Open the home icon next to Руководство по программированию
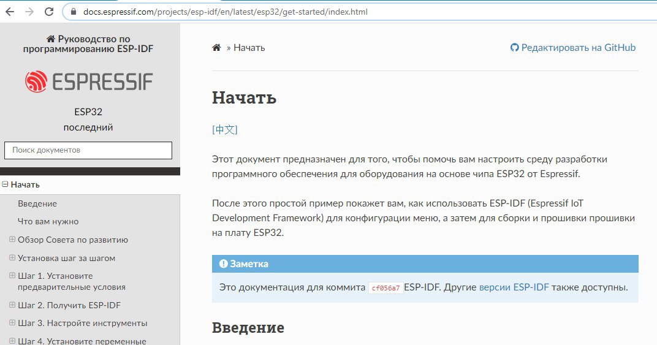The height and width of the screenshot is (345, 657). tap(51, 39)
